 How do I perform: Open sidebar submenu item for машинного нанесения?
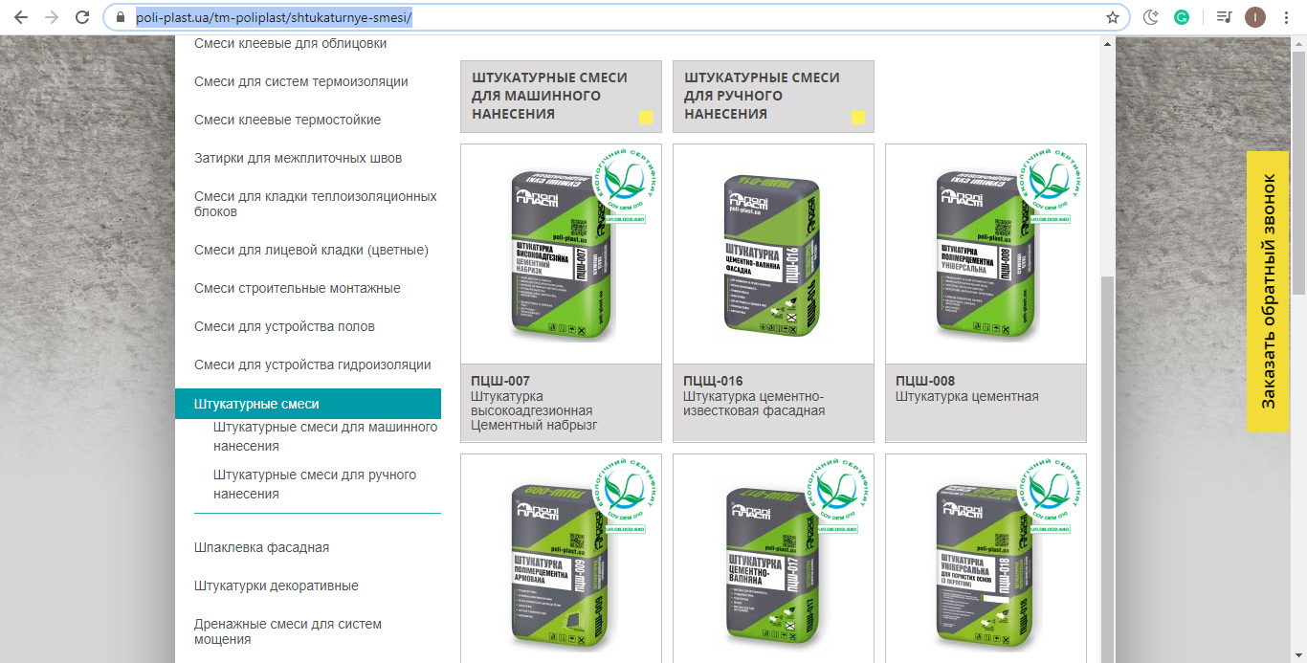(325, 436)
